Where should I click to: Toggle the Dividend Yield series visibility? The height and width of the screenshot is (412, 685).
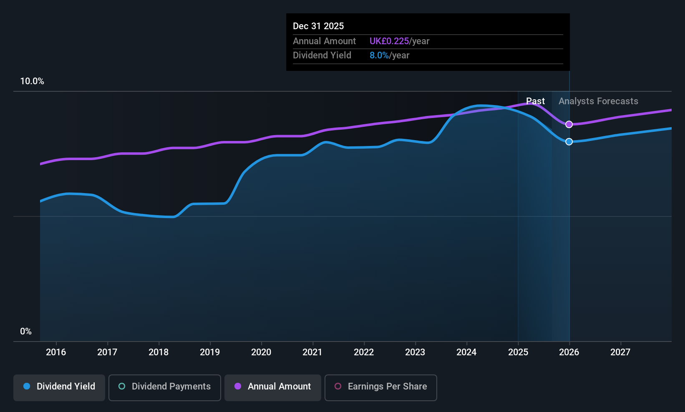(x=59, y=387)
